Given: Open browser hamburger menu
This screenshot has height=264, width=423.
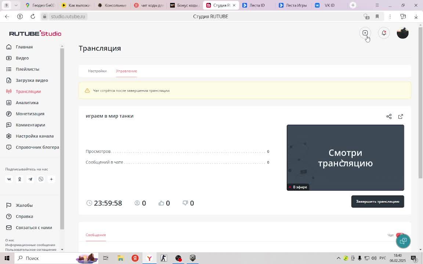Looking at the screenshot, I should click(377, 5).
